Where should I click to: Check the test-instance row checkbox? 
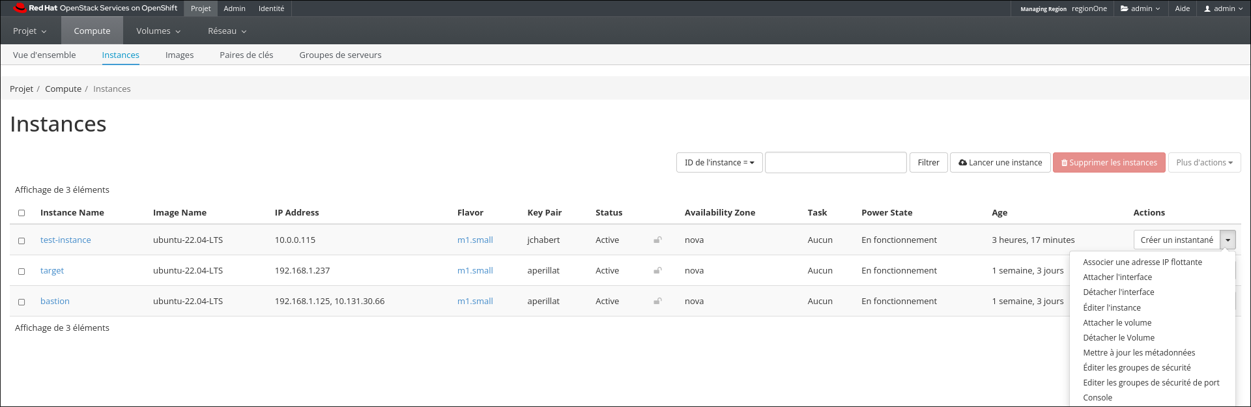pos(22,241)
